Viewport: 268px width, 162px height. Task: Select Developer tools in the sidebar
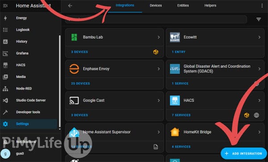pos(29,112)
